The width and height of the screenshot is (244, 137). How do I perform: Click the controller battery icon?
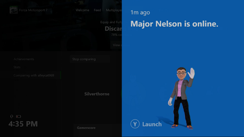(x=18, y=116)
